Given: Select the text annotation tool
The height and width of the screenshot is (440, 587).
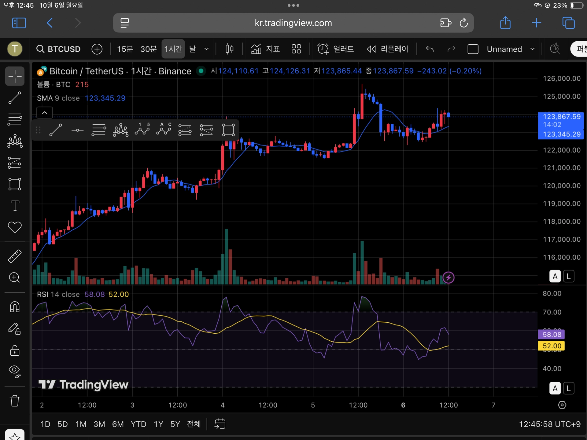Looking at the screenshot, I should coord(14,206).
